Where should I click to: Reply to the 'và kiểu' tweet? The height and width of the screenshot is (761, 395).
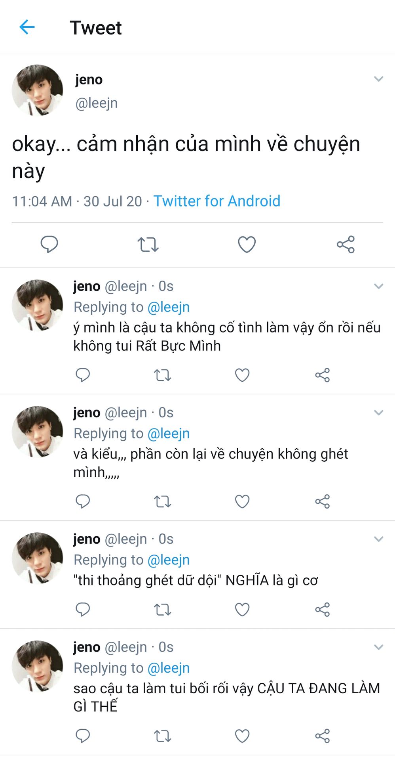tap(83, 501)
